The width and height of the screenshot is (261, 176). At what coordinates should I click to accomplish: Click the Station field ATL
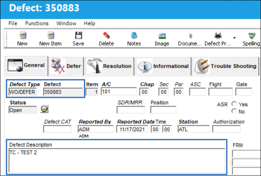coord(194,129)
